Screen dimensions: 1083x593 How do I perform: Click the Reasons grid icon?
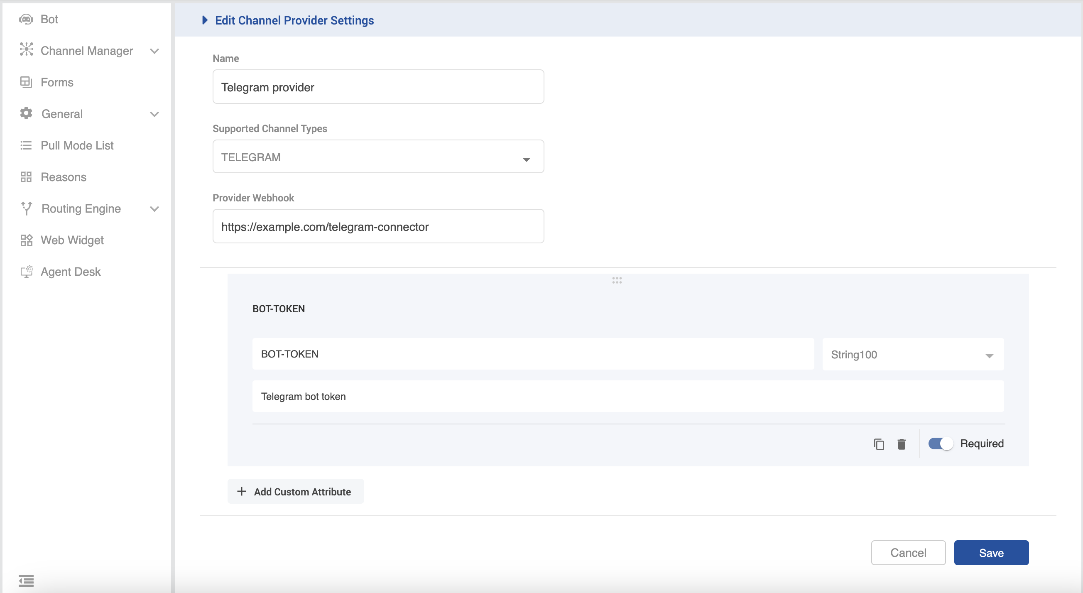[x=26, y=177]
